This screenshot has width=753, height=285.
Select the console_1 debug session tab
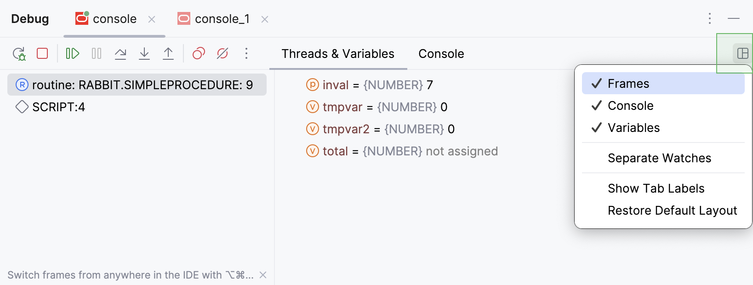[222, 19]
